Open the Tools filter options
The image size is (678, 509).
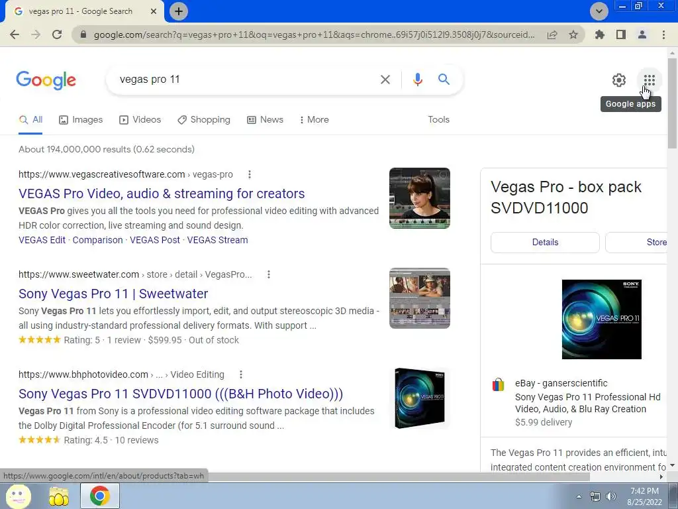click(438, 120)
